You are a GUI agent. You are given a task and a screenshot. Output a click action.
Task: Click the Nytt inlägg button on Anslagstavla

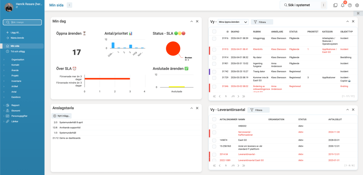pos(62,116)
